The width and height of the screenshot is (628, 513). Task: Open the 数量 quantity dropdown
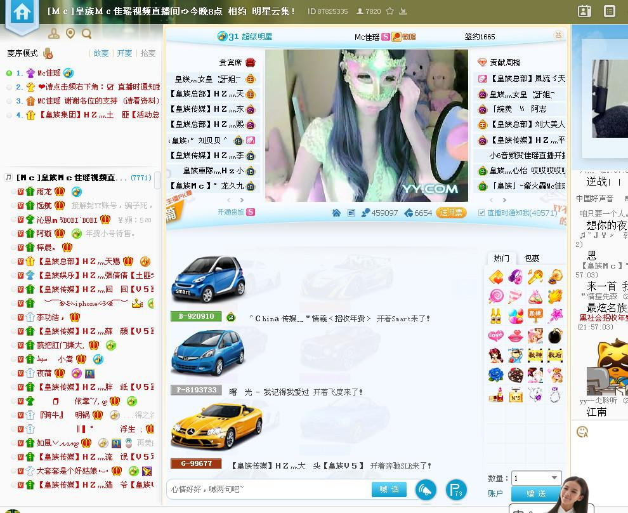click(x=554, y=478)
